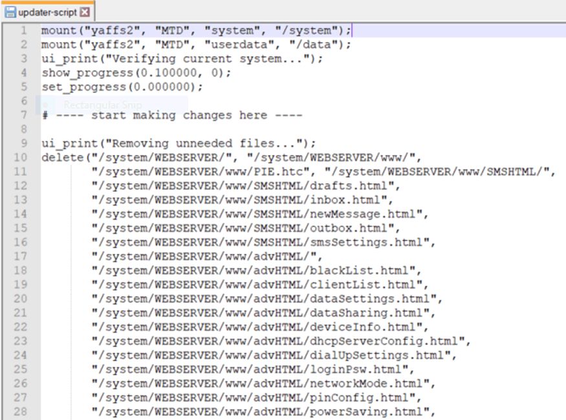Click the advHTML/blackList.html path line

256,271
